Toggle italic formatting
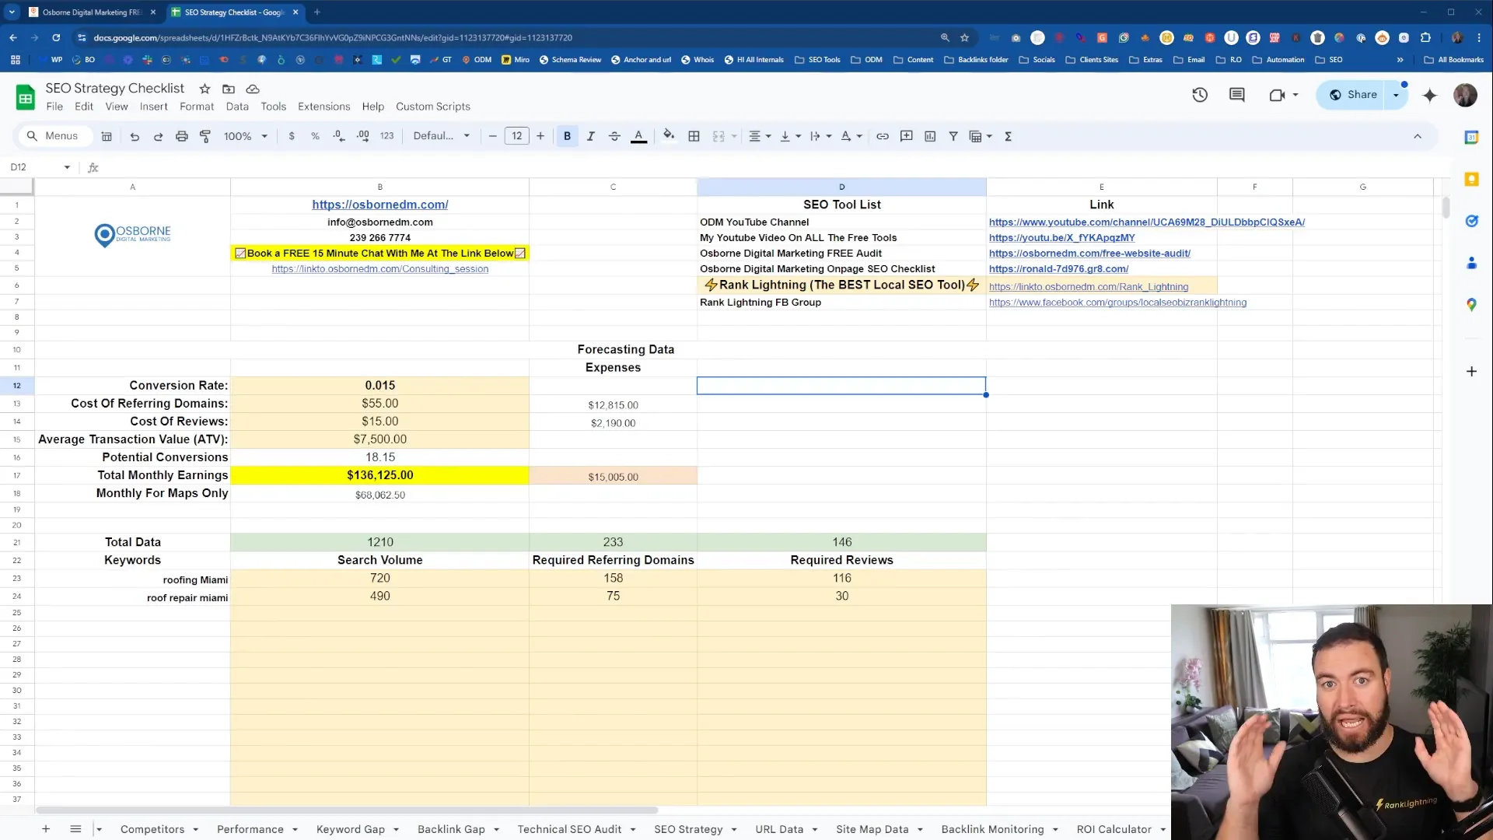The image size is (1493, 840). (x=591, y=136)
